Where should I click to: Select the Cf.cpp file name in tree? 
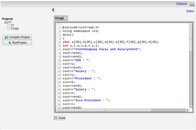15,29
